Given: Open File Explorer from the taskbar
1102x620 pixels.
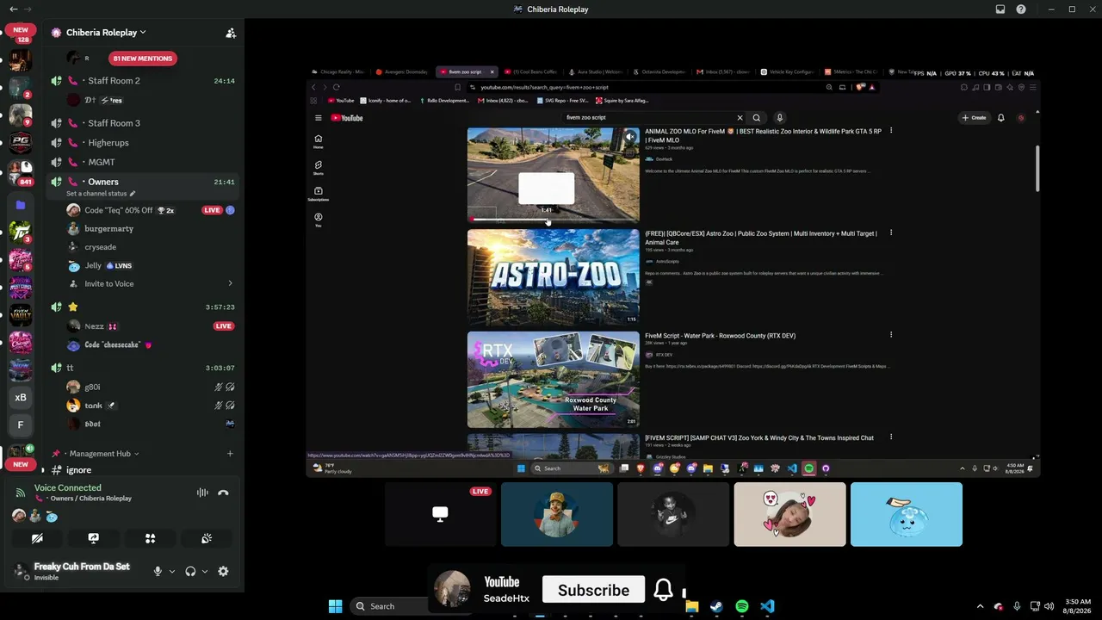Looking at the screenshot, I should pos(691,606).
